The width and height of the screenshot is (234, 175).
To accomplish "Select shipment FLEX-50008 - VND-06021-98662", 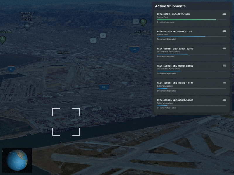I will pos(192,70).
